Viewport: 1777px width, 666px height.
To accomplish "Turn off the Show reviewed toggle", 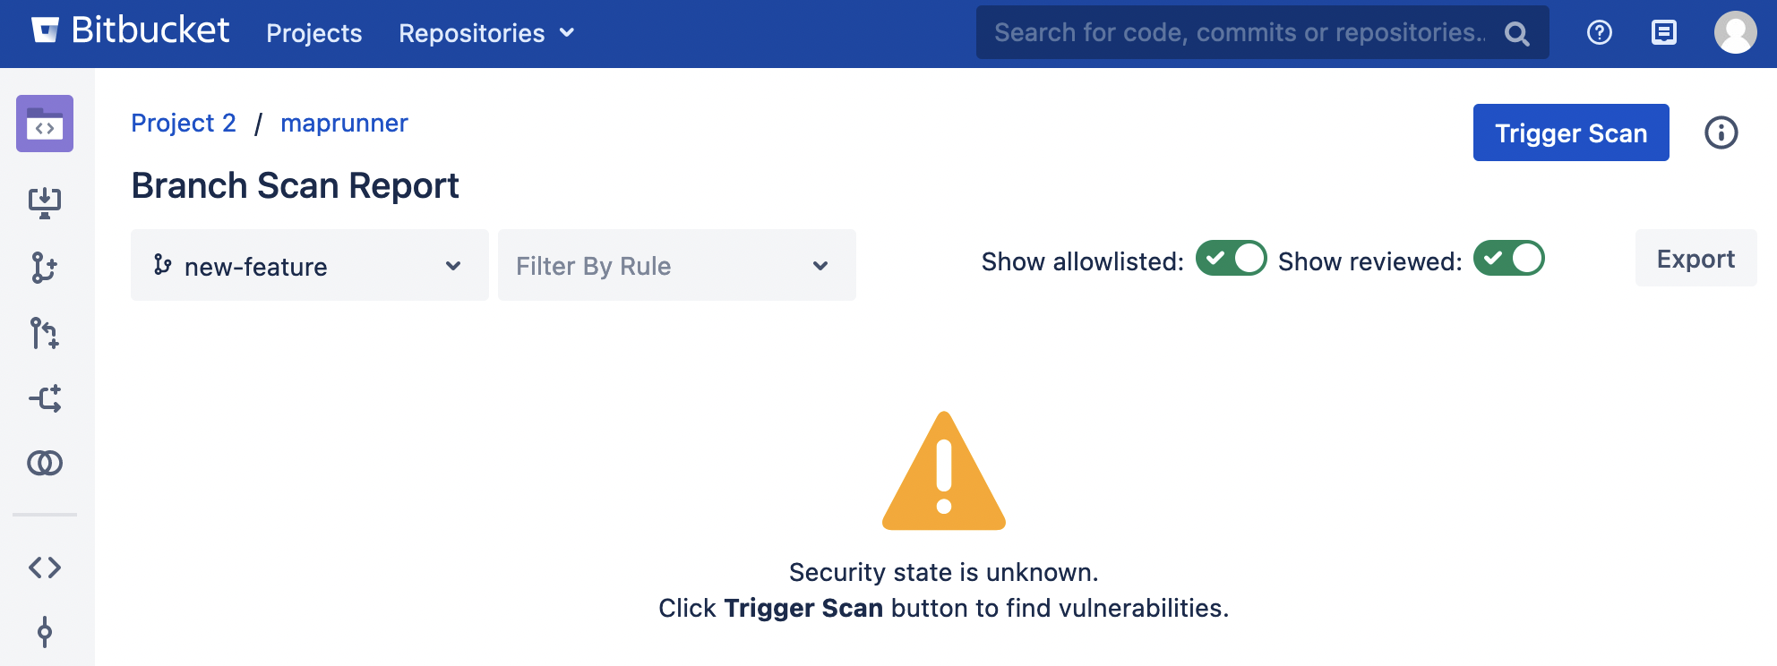I will [1508, 259].
